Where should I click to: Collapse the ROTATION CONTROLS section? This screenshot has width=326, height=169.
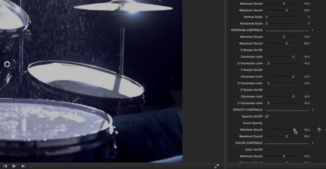coord(312,30)
